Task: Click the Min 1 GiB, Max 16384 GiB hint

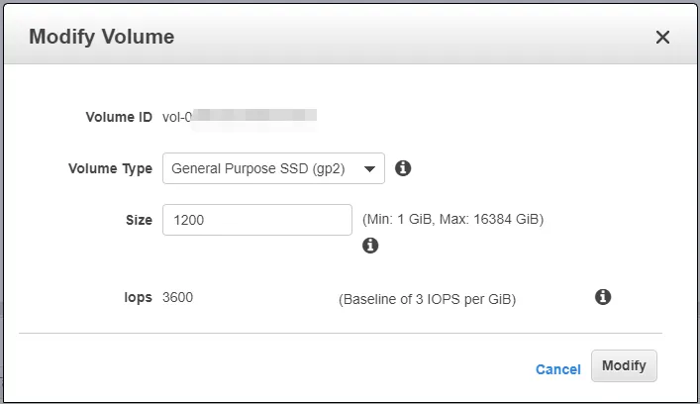Action: [x=452, y=219]
